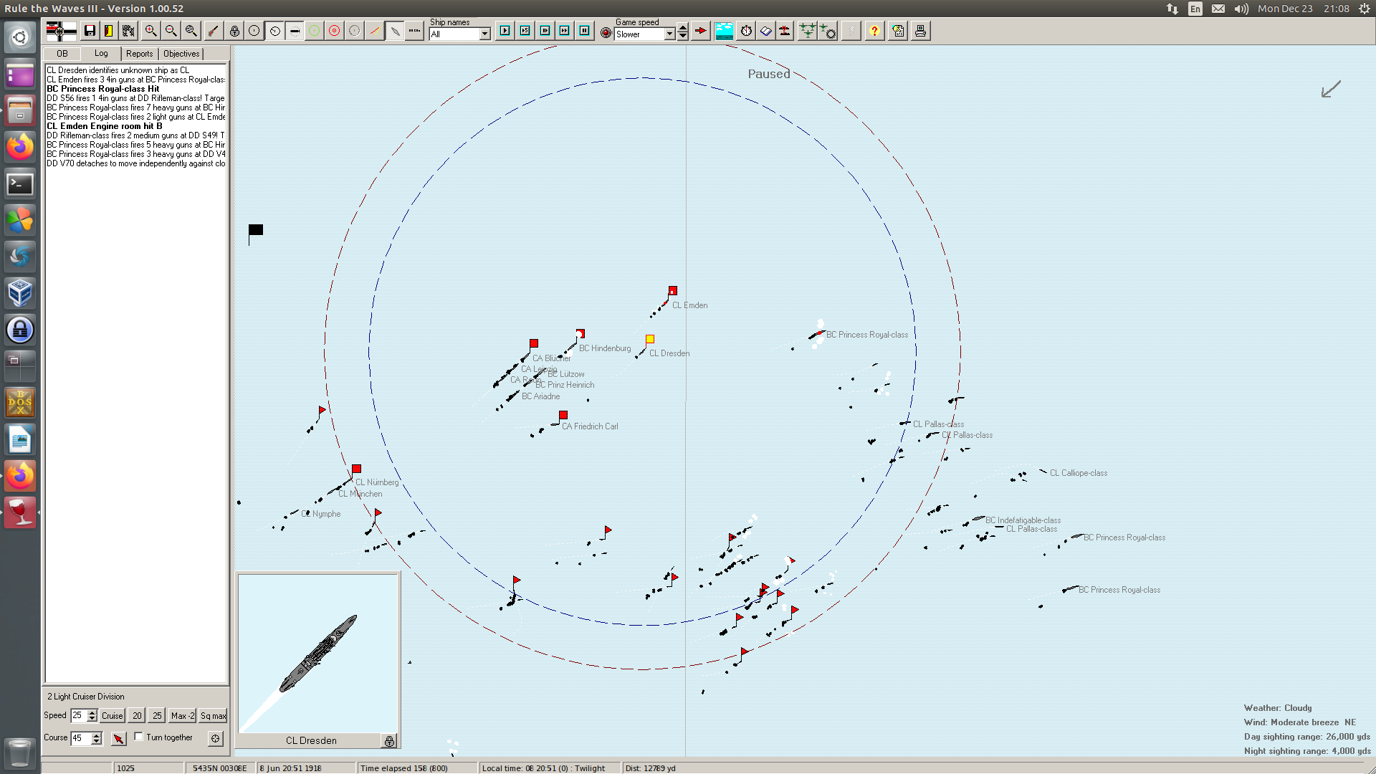Open the Ship names dropdown
The height and width of the screenshot is (774, 1376).
(x=484, y=34)
